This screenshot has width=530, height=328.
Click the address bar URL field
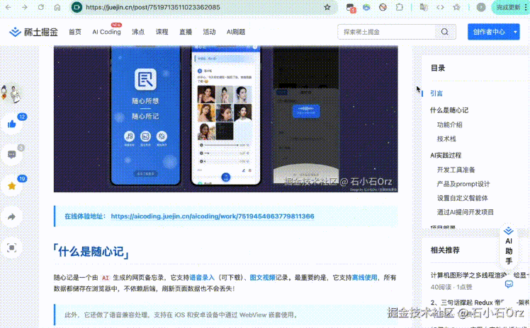tap(203, 7)
